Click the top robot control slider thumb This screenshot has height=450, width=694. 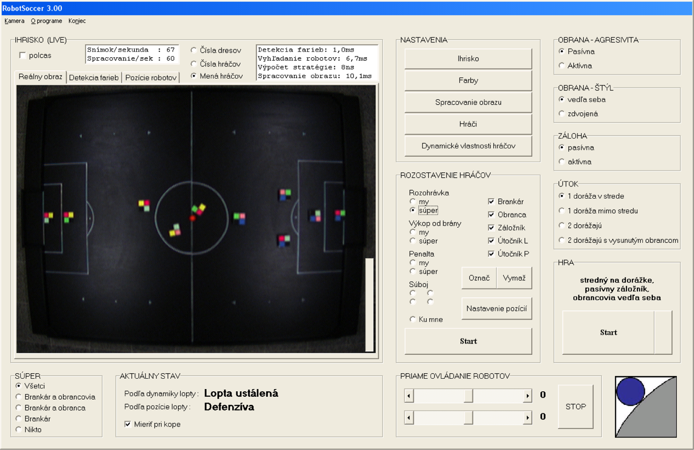pyautogui.click(x=468, y=396)
